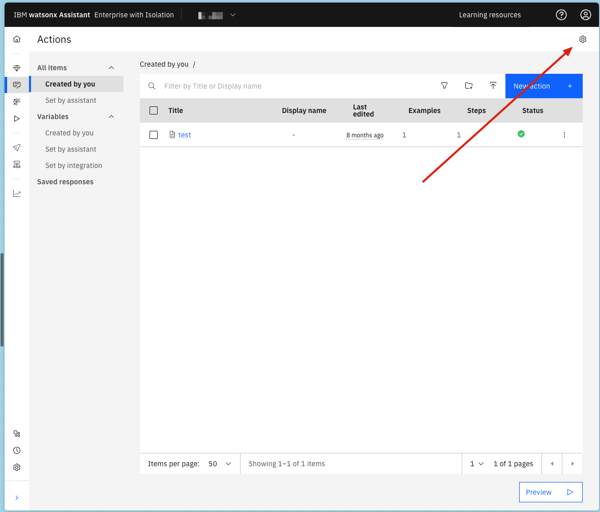
Task: Click the Examples column header
Action: (x=424, y=110)
